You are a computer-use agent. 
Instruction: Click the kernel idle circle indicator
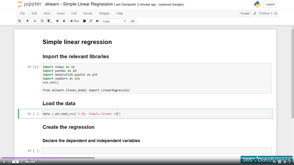275,13
